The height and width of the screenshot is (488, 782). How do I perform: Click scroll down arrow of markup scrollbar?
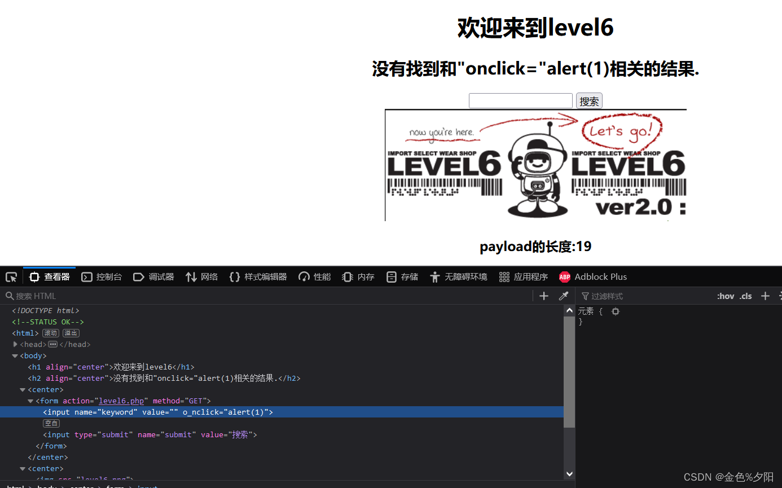[569, 474]
